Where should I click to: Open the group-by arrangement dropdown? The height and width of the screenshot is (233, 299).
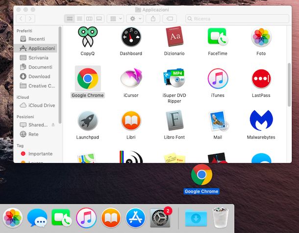pos(115,19)
